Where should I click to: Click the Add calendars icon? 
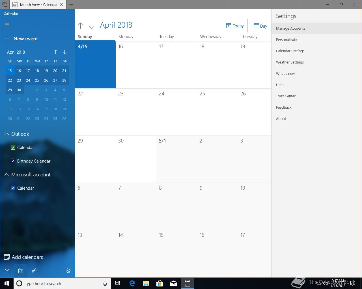point(7,257)
